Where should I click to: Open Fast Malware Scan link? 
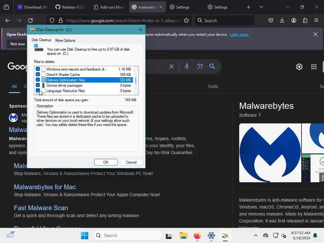click(x=41, y=208)
